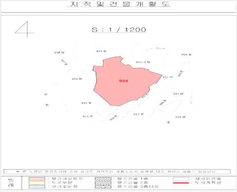Click the red 도시계획선 legend line
Screen dimensions: 237x192
(x=181, y=183)
